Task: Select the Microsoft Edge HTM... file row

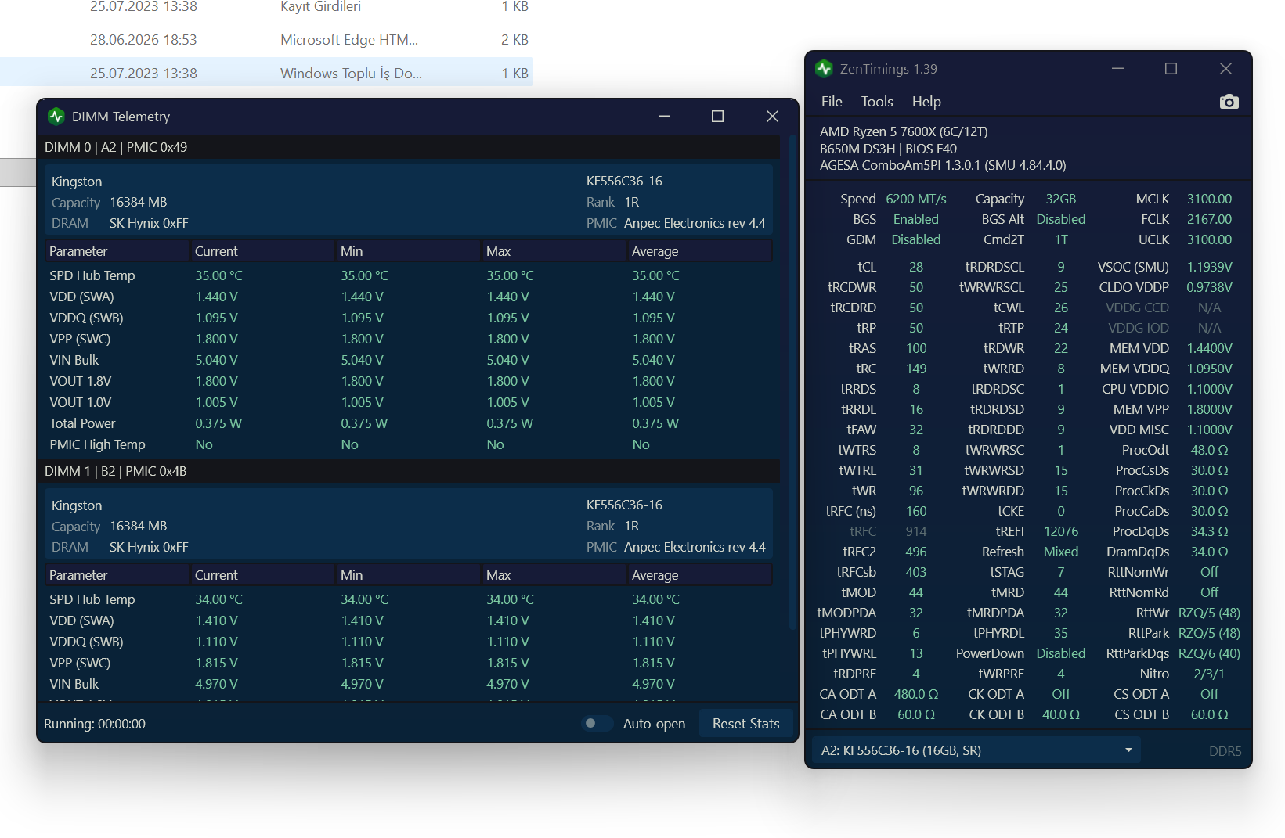Action: (266, 39)
